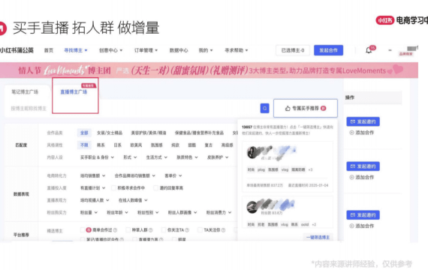Select 保健食品/膳食营养补充食品 category
Viewport: 428px width, 270px height.
199,133
